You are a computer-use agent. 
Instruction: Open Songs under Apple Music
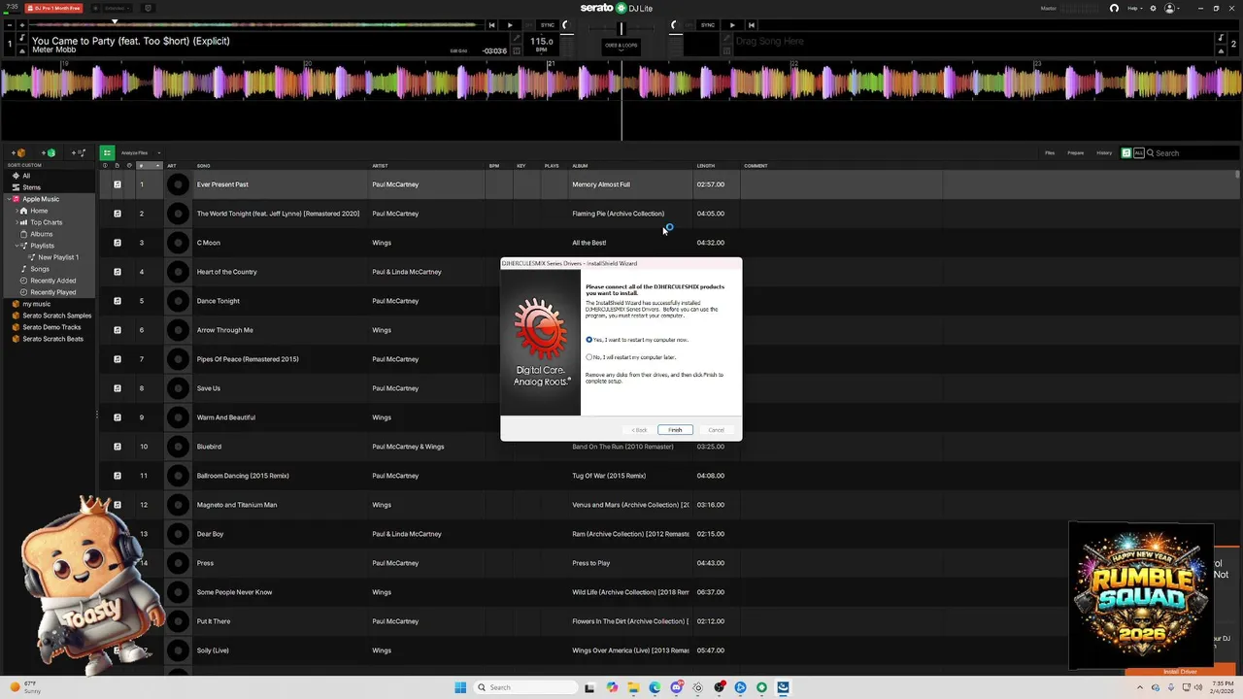point(40,269)
